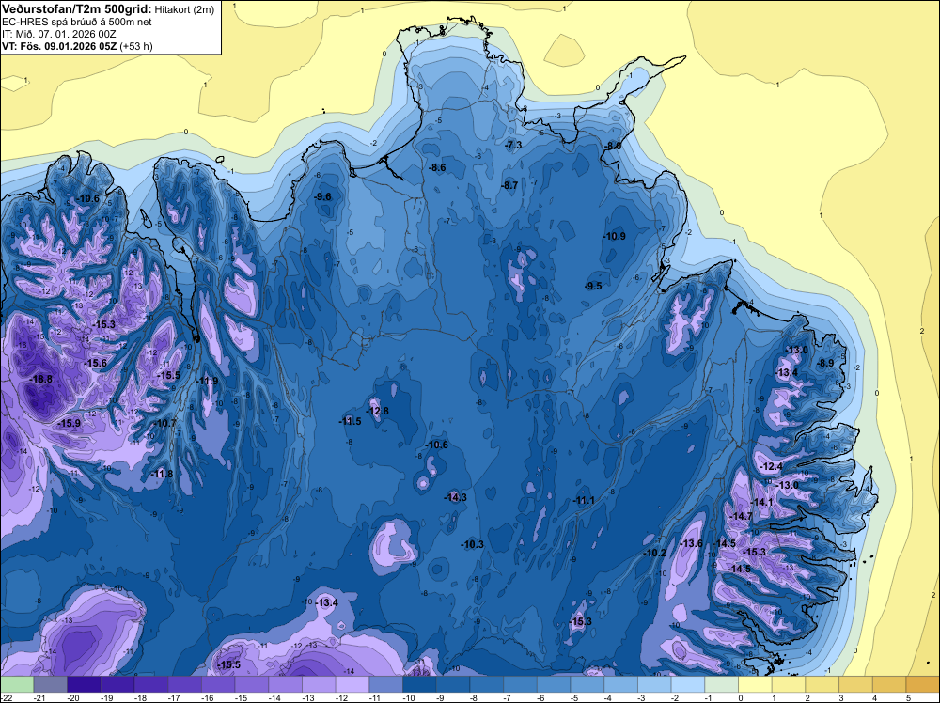Click the -18.8 temperature reading on the map
Screen dimensions: 940x703
[41, 379]
